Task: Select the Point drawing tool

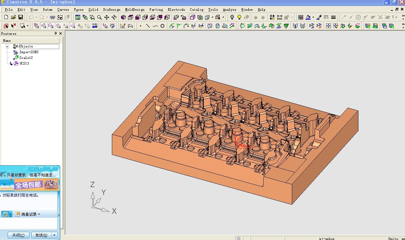Action: click(140, 26)
